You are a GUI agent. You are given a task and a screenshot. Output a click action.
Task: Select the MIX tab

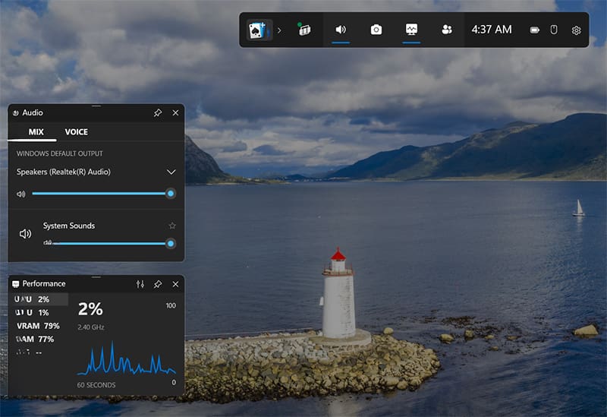36,132
